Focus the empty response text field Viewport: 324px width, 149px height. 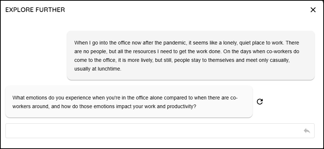[x=160, y=131]
